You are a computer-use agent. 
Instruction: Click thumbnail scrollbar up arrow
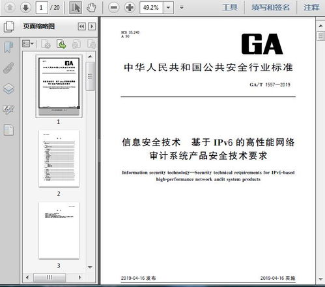pyautogui.click(x=91, y=56)
